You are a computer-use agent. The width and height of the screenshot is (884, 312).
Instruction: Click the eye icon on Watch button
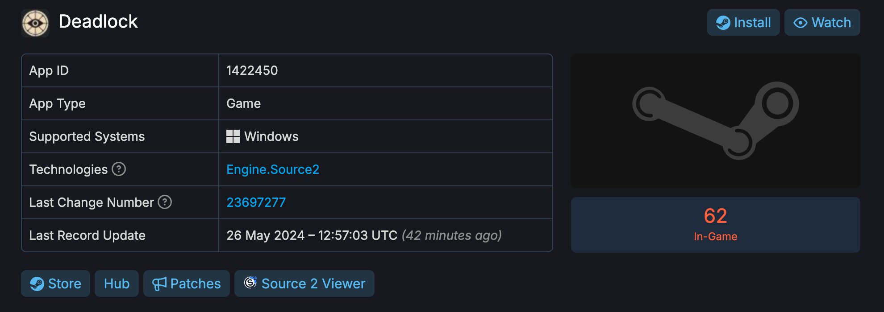tap(801, 23)
